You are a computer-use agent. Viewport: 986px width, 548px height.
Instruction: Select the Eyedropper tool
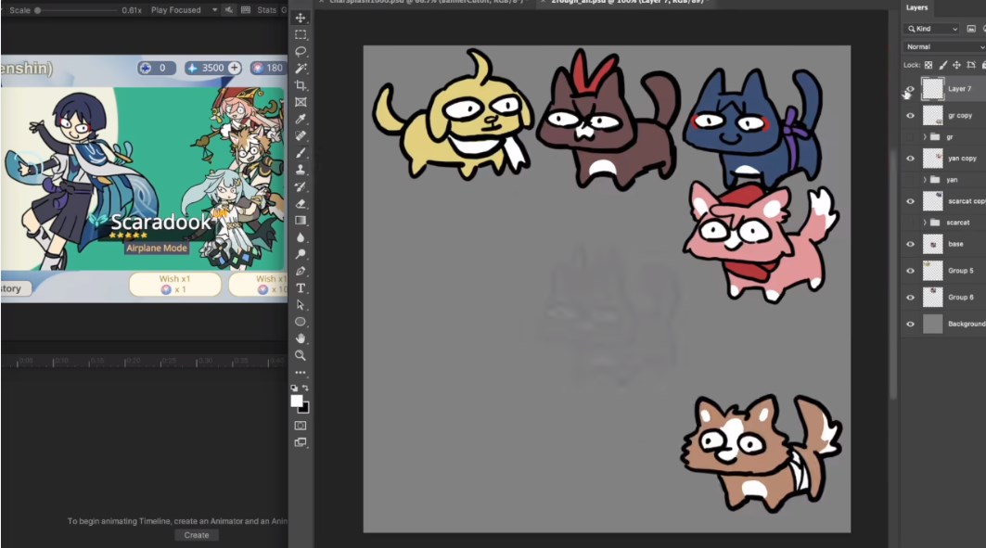(301, 120)
